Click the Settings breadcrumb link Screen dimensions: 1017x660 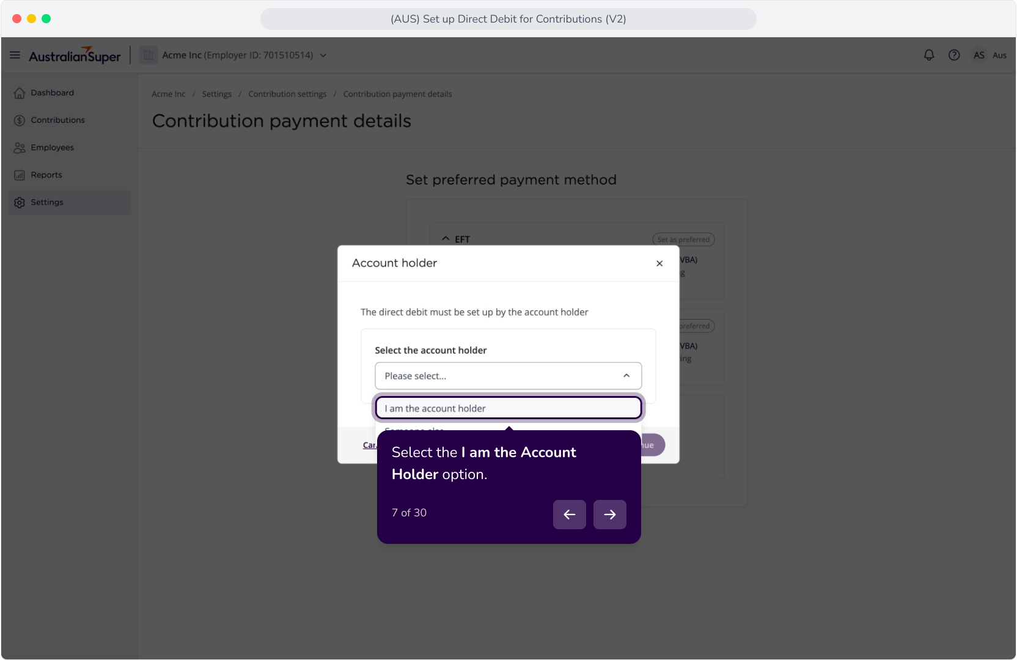[x=217, y=94]
